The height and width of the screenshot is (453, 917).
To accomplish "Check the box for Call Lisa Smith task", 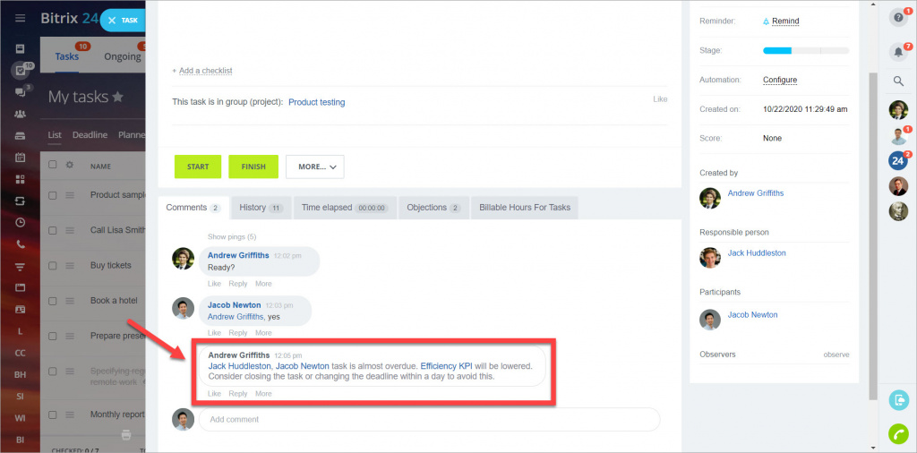I will pyautogui.click(x=52, y=230).
